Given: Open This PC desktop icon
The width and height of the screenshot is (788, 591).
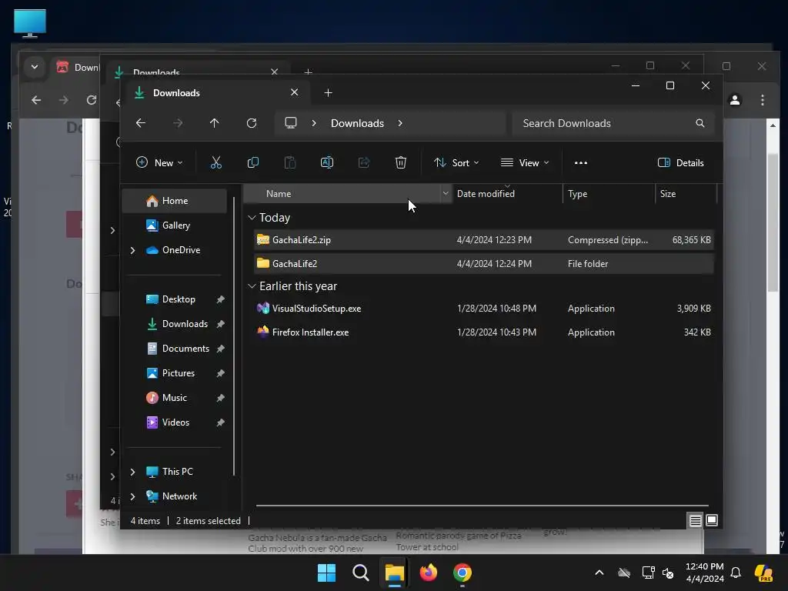Looking at the screenshot, I should [30, 23].
